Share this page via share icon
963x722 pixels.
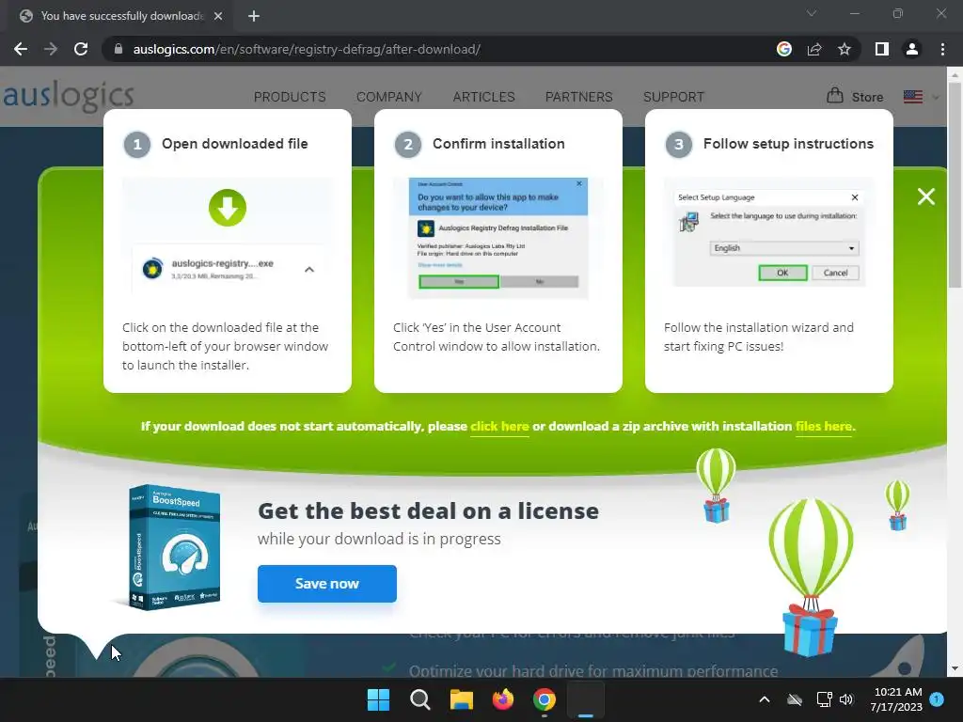coord(814,49)
